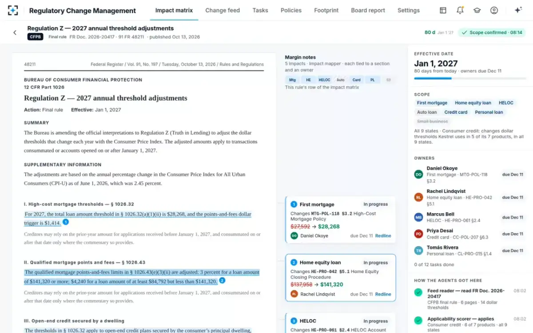Viewport: 533px width, 333px height.
Task: Click the CFPB agency badge
Action: point(35,37)
